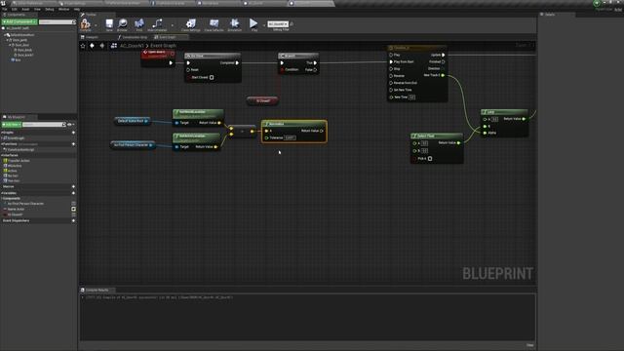Collapse the Components category under Variables

click(x=2, y=198)
